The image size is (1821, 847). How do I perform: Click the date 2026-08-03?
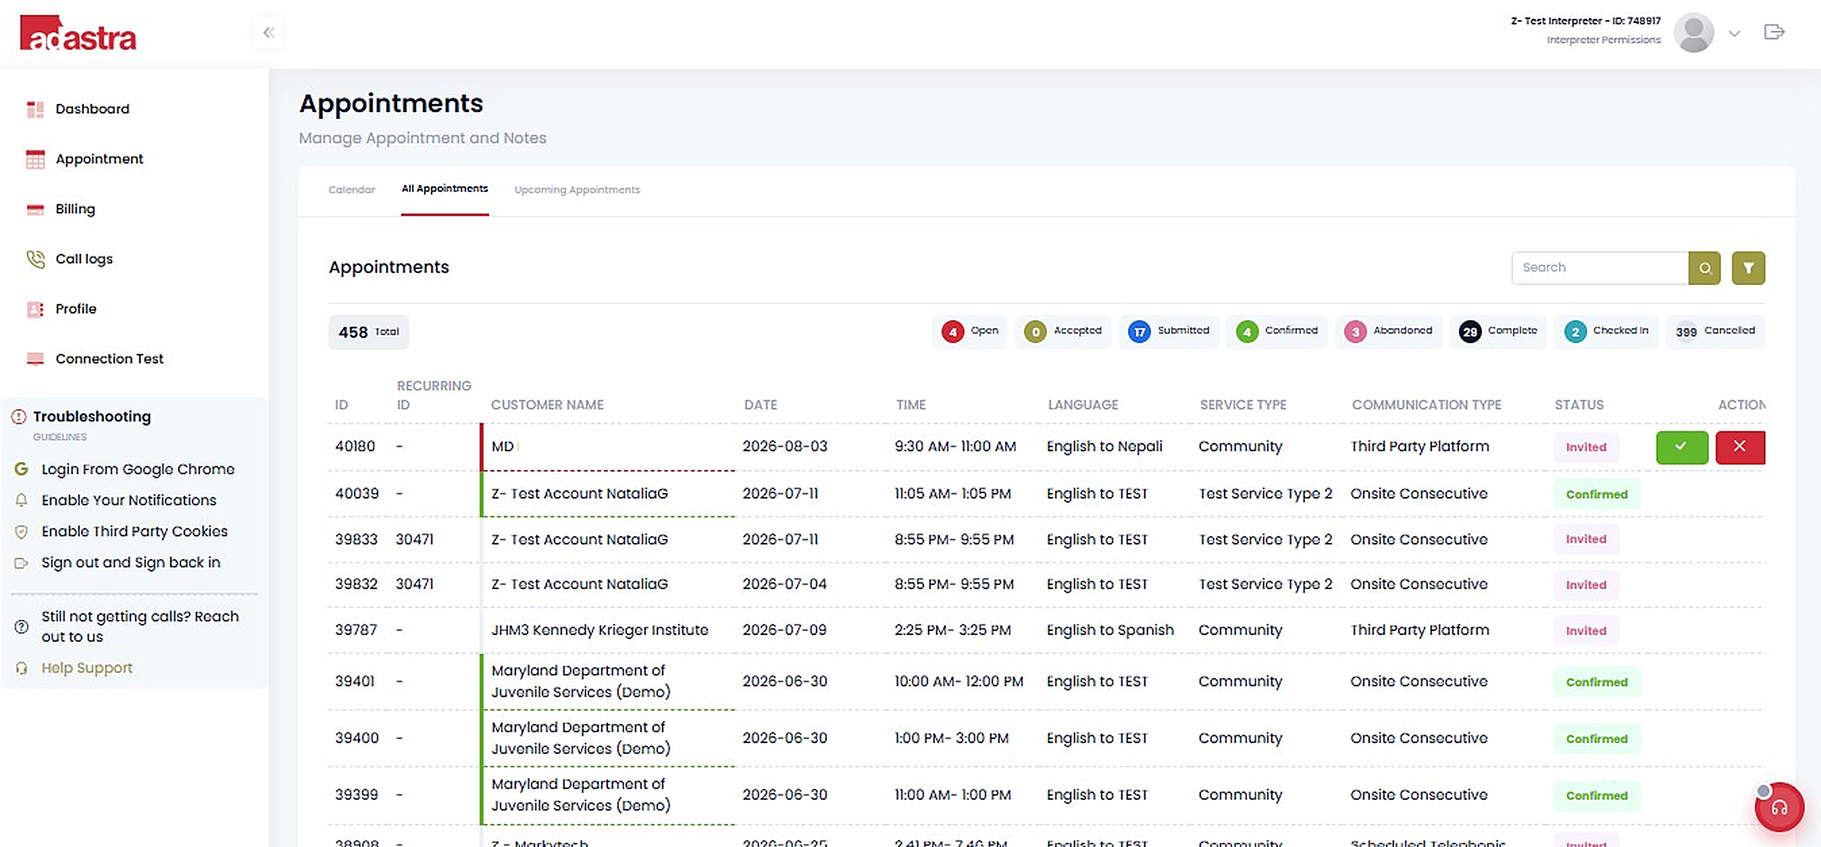(x=785, y=447)
